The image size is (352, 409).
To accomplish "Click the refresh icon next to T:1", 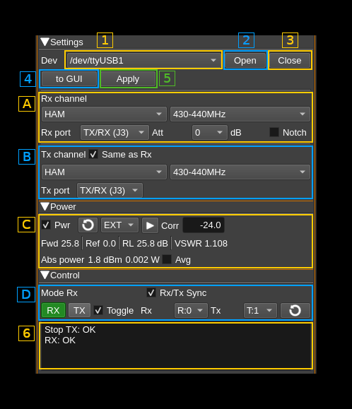I will click(x=295, y=310).
